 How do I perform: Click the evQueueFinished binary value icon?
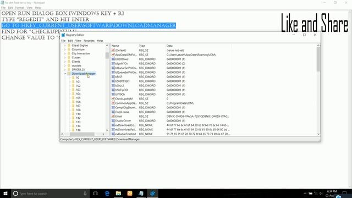[113, 134]
